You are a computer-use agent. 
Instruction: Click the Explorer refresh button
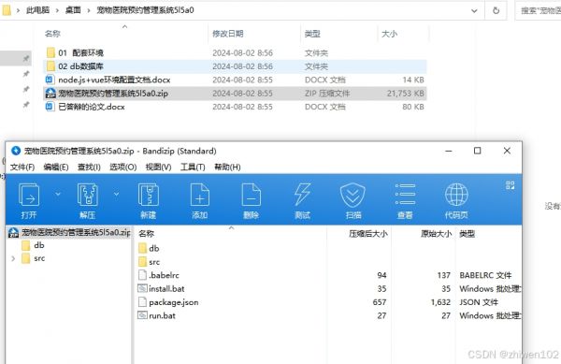pos(496,10)
